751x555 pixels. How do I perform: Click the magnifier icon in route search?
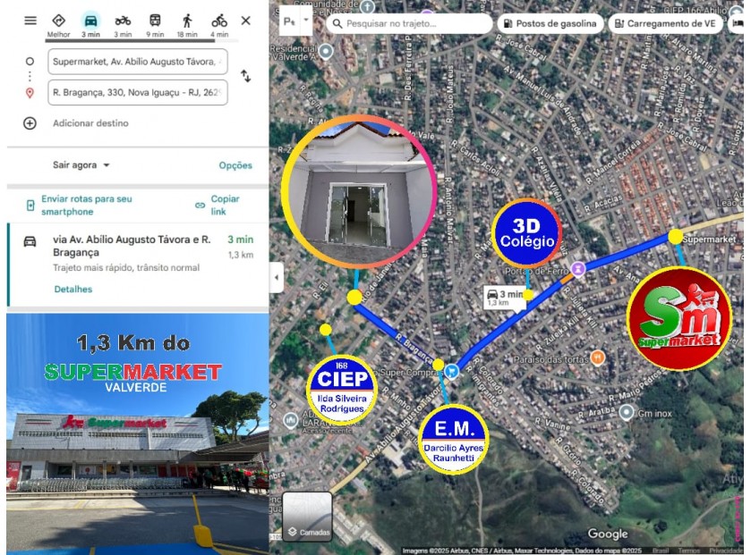(x=337, y=23)
